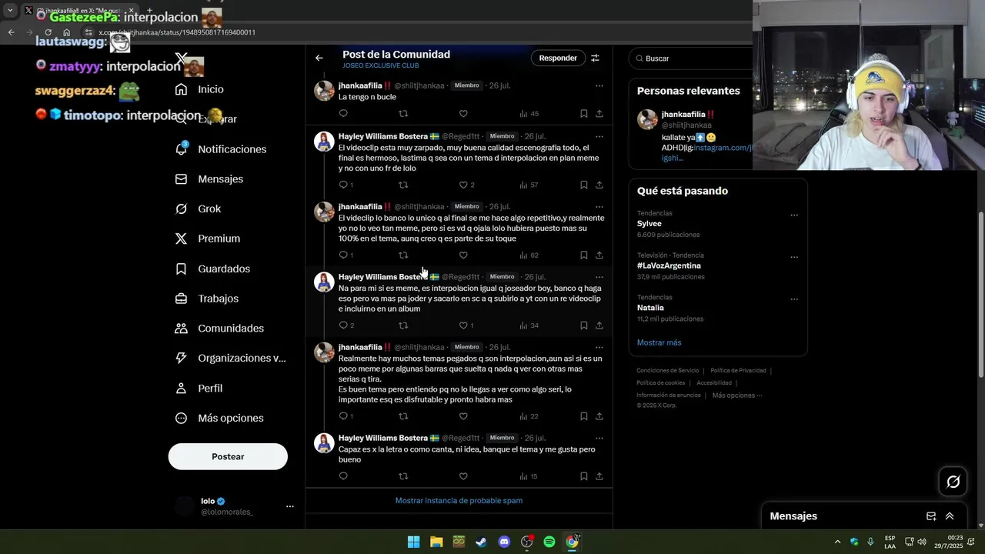
Task: View stats 22 on 'Realmente hay muchos temas' post
Action: (x=529, y=416)
